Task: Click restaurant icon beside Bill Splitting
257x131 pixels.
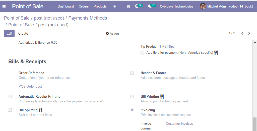Action: pos(41,110)
